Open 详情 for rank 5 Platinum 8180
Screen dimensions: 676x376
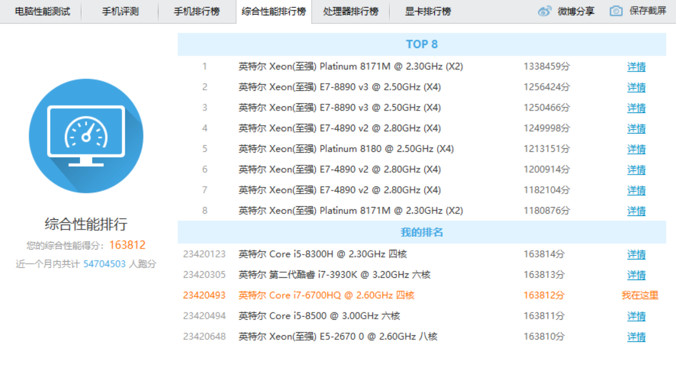pyautogui.click(x=636, y=149)
